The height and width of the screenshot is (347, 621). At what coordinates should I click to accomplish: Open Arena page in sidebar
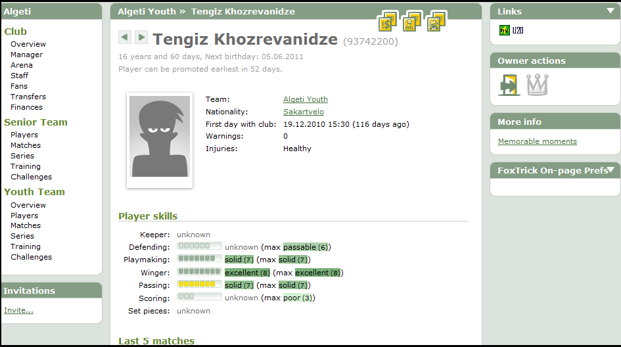click(22, 65)
